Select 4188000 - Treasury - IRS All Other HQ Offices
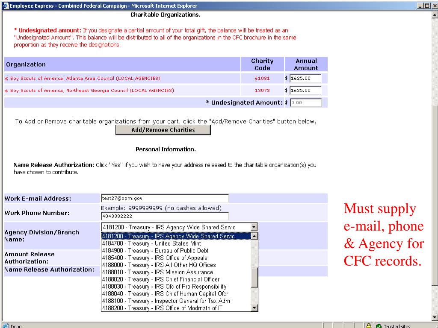 pos(176,265)
